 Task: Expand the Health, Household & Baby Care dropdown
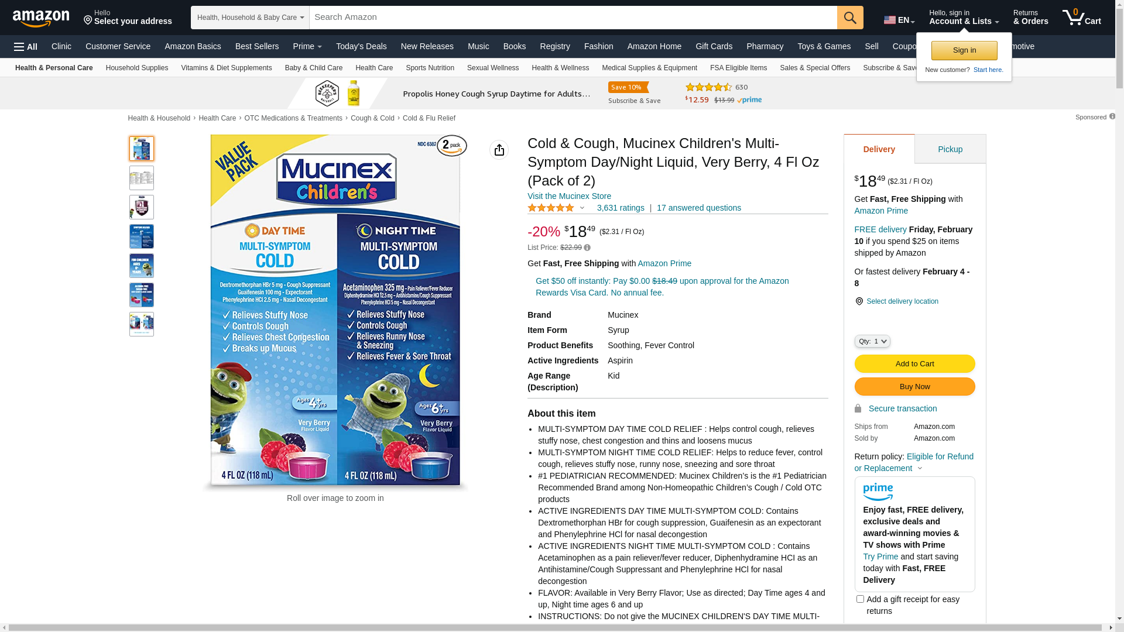pos(250,18)
